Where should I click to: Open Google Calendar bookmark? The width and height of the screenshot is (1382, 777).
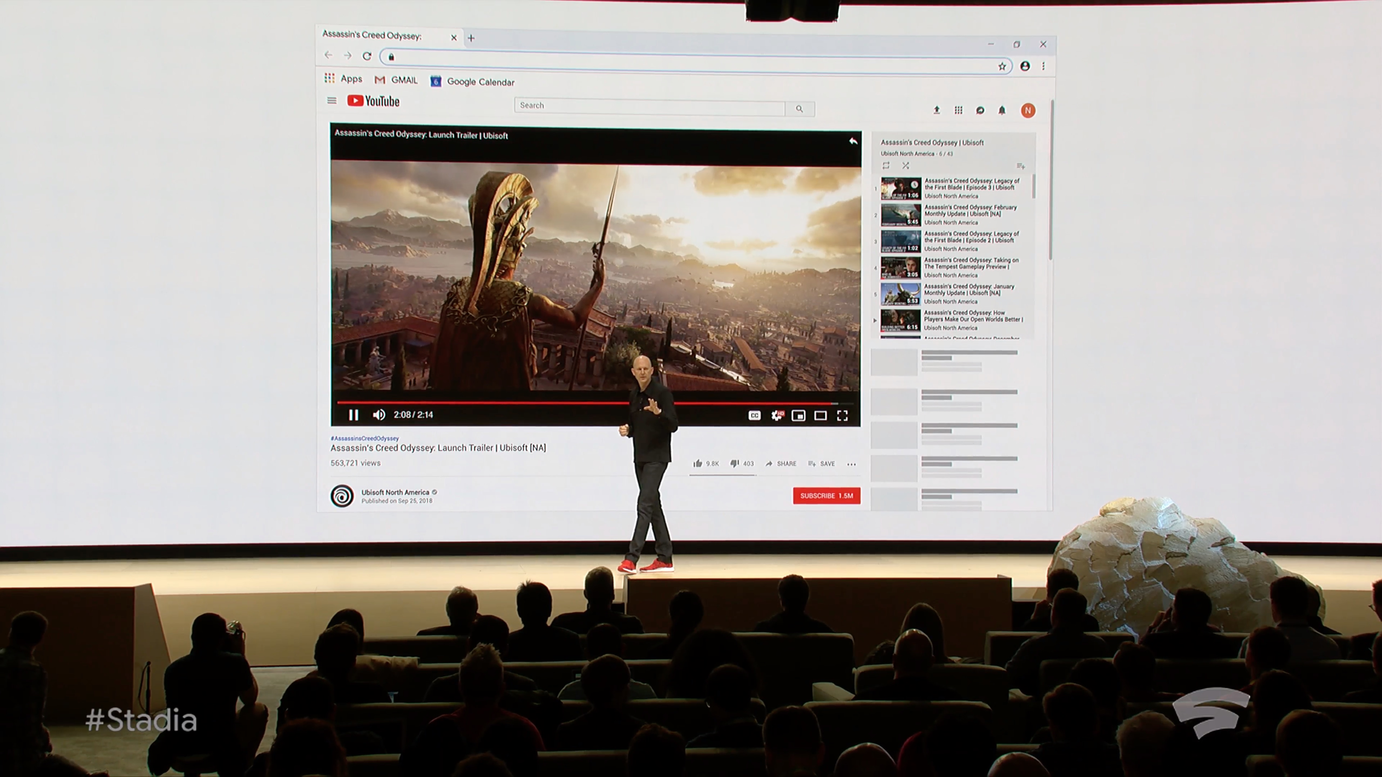(473, 81)
